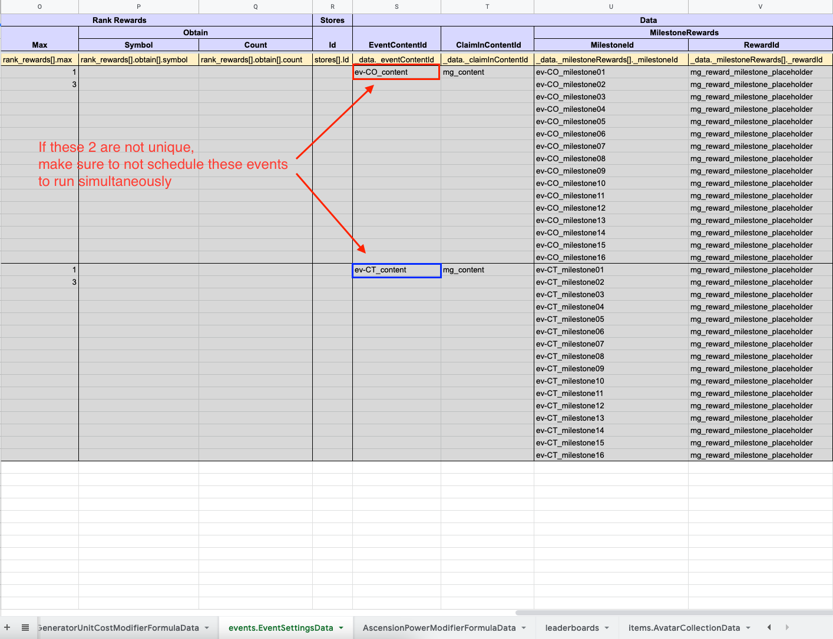
Task: Open AscensionPowerModifierFormulaData tab dropdown arrow
Action: [x=524, y=628]
